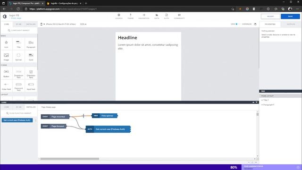This screenshot has width=302, height=170.
Task: Click the logic canvas vertical scrollbar thumb
Action: click(x=258, y=114)
